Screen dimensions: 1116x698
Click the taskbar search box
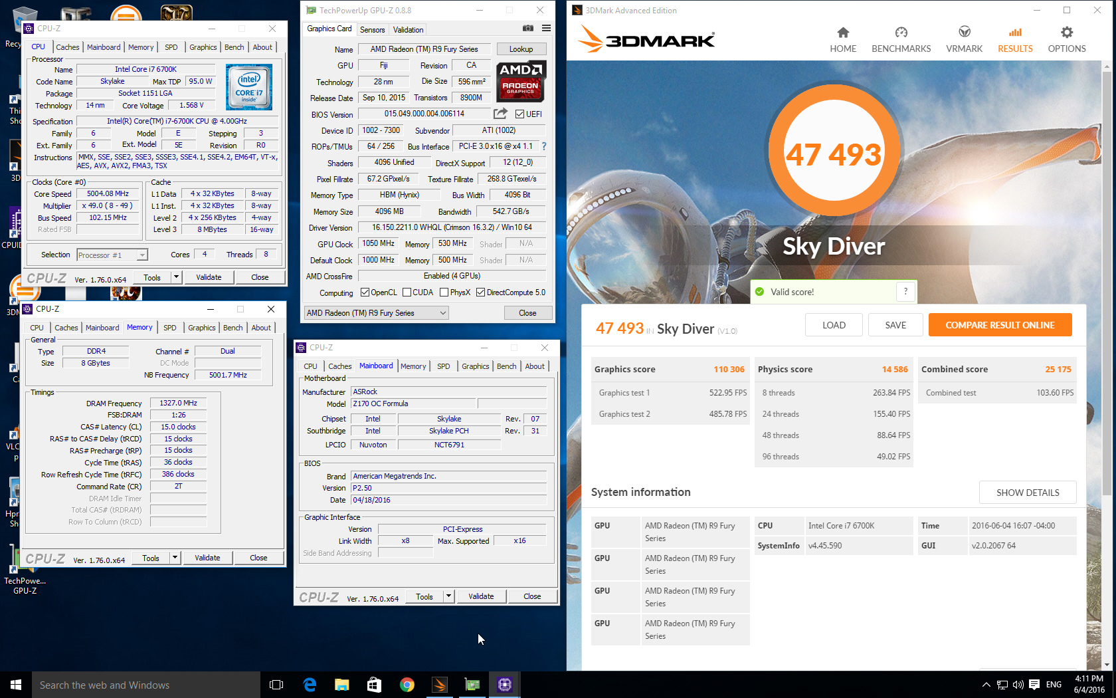[146, 685]
